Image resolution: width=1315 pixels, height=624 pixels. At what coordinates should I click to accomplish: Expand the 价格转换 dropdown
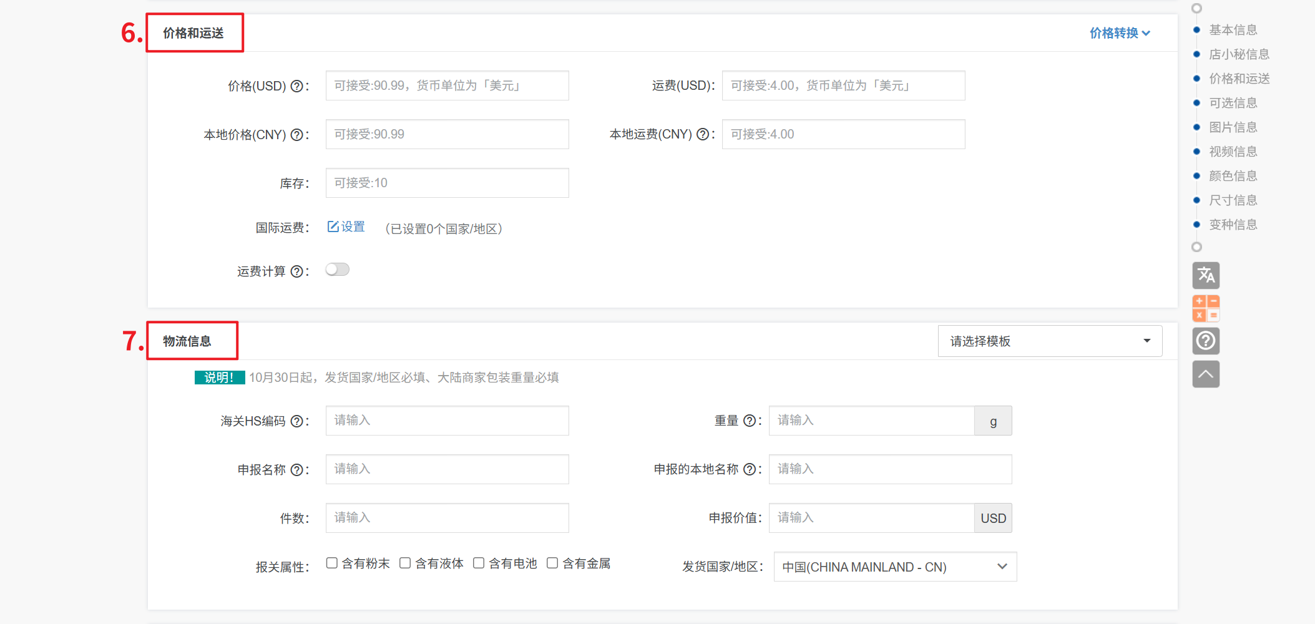click(x=1120, y=33)
